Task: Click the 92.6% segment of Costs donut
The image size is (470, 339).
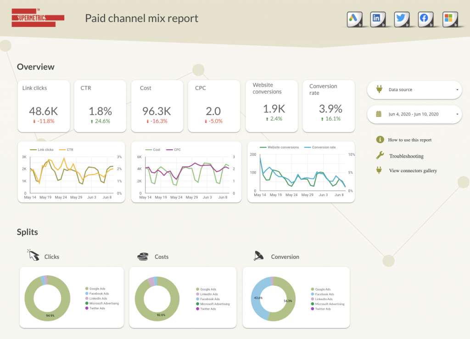Action: click(161, 315)
